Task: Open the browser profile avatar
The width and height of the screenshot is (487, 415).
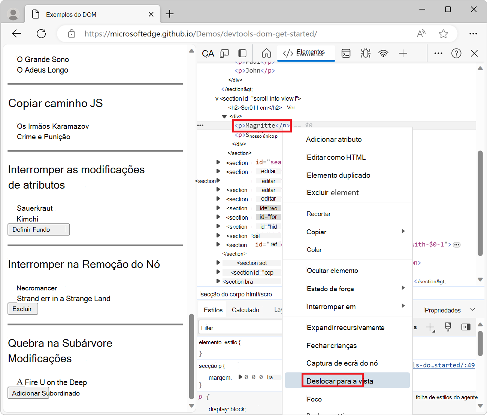Action: 13,14
